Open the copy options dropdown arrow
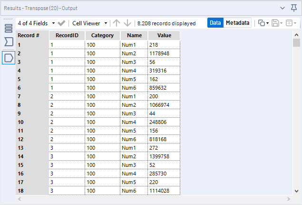Image resolution: width=302 pixels, height=205 pixels. pos(268,23)
